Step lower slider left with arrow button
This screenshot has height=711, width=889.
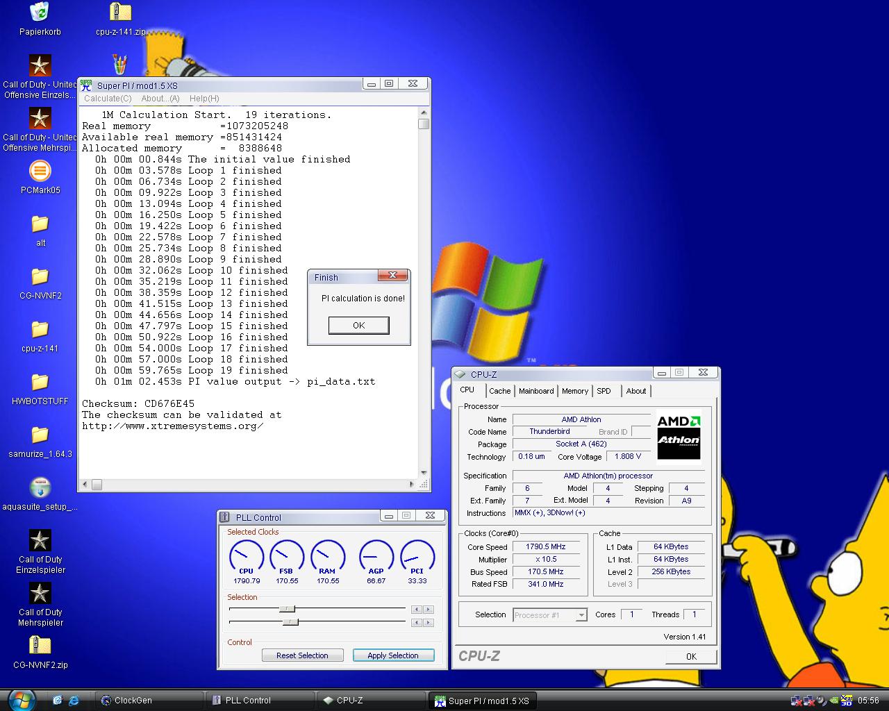click(416, 623)
